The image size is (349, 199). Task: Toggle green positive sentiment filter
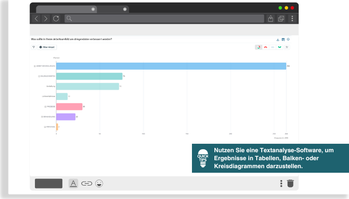pos(280,47)
